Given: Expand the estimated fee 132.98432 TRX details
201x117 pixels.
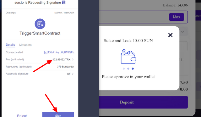Looking at the screenshot, I should pos(63,59).
